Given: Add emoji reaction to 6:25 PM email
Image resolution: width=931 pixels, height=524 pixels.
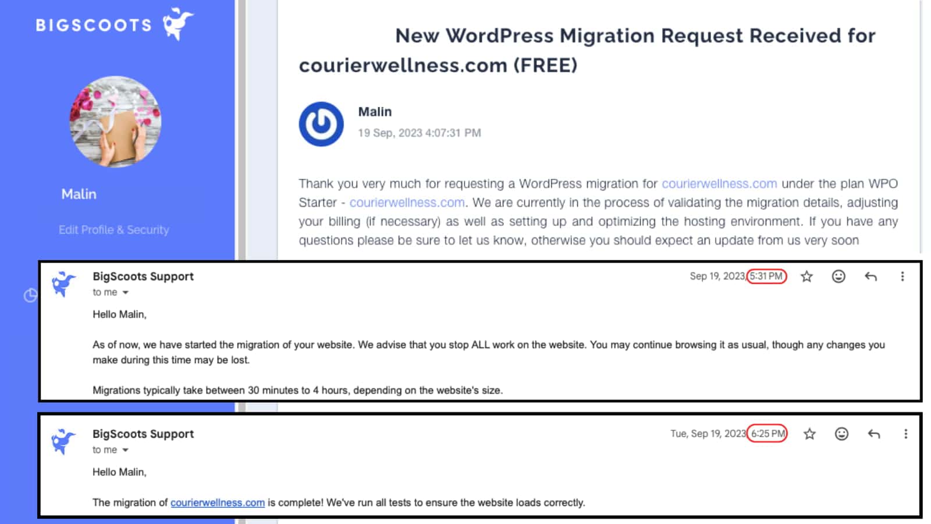Looking at the screenshot, I should (841, 434).
